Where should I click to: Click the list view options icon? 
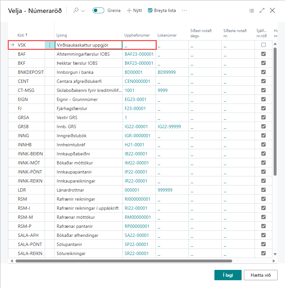tap(251, 10)
